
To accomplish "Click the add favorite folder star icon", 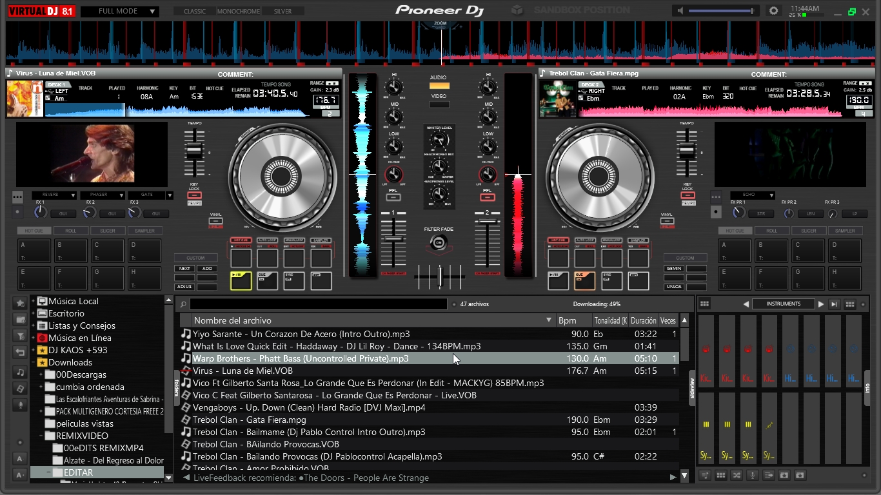I will pyautogui.click(x=21, y=303).
